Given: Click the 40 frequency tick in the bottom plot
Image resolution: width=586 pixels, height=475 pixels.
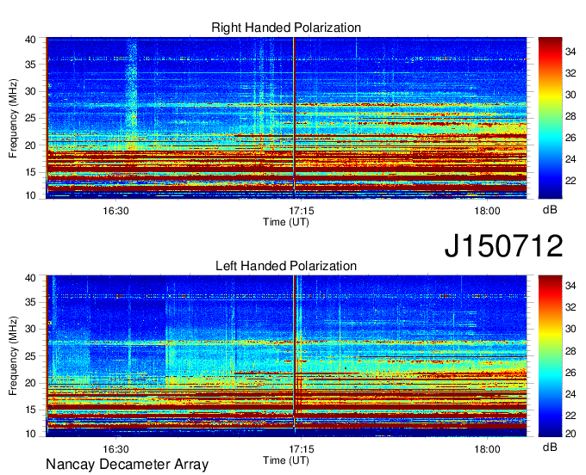Looking at the screenshot, I should (30, 277).
